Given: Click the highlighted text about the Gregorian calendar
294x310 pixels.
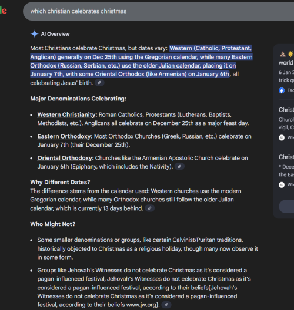Looking at the screenshot, I should click(x=141, y=61).
